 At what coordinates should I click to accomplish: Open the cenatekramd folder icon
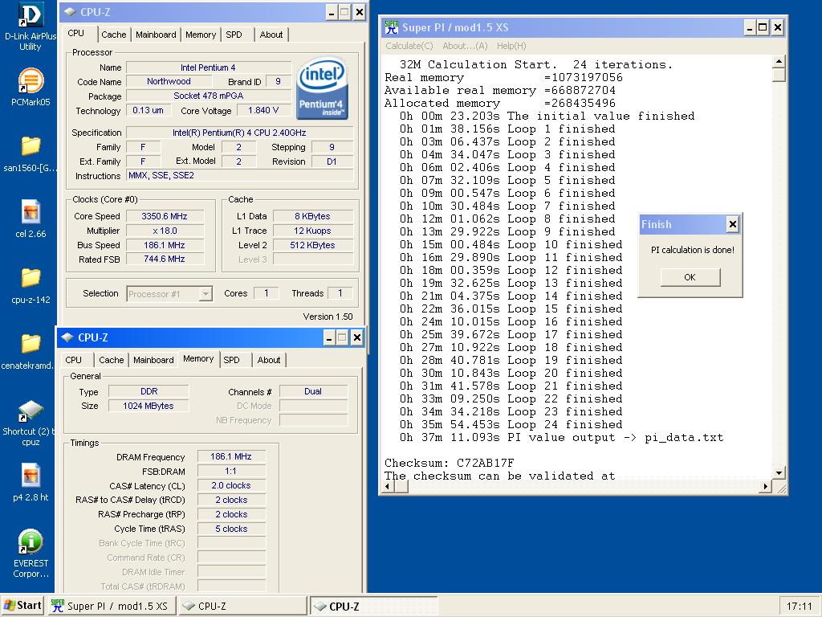point(31,344)
